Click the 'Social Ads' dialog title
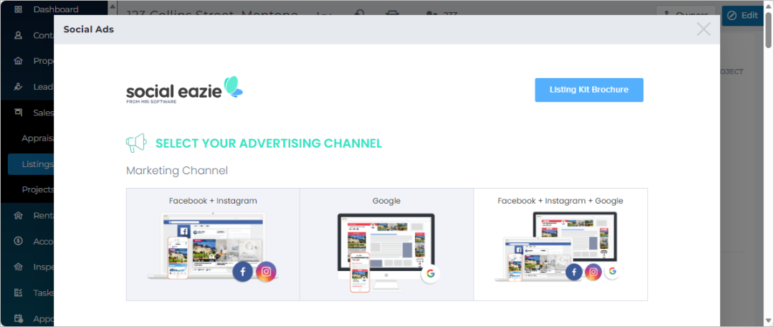 pyautogui.click(x=89, y=29)
